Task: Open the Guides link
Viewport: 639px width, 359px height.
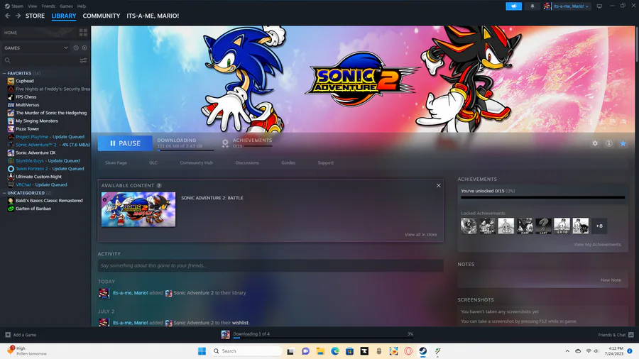Action: 288,162
